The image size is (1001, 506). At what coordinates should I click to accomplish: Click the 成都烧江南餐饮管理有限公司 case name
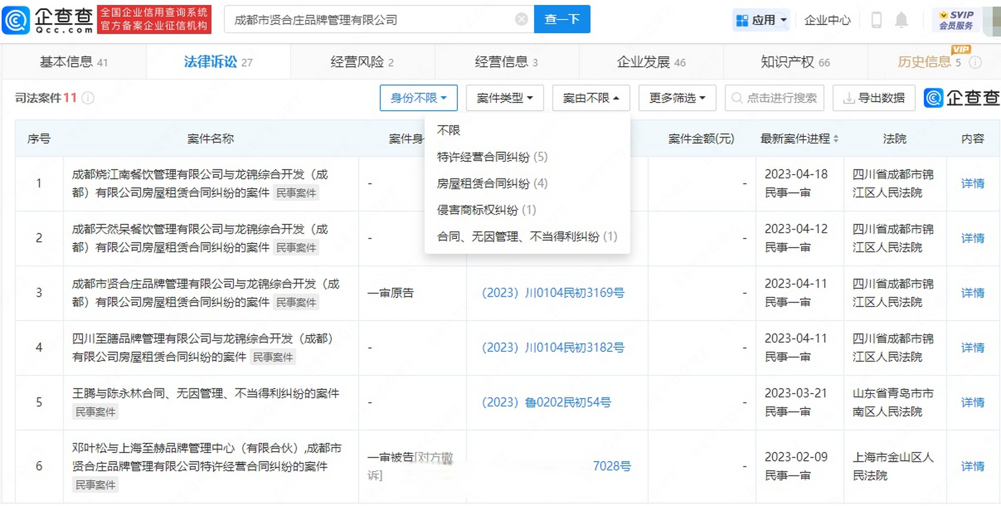tap(200, 183)
